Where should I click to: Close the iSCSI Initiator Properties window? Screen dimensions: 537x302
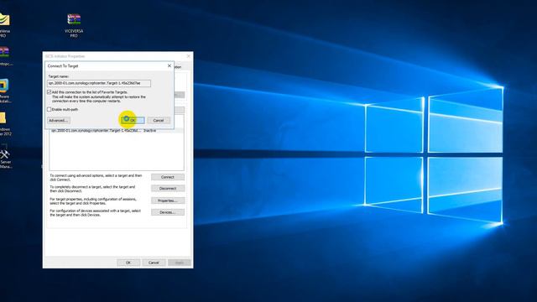pos(188,56)
